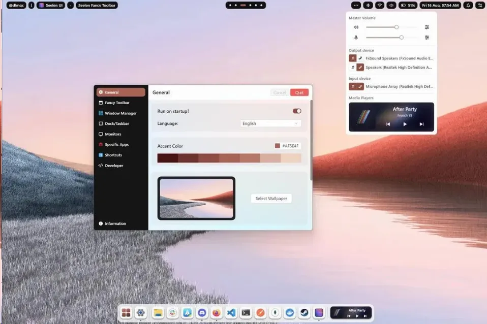Image resolution: width=487 pixels, height=324 pixels.
Task: Go to the Monitors settings section
Action: (120, 134)
